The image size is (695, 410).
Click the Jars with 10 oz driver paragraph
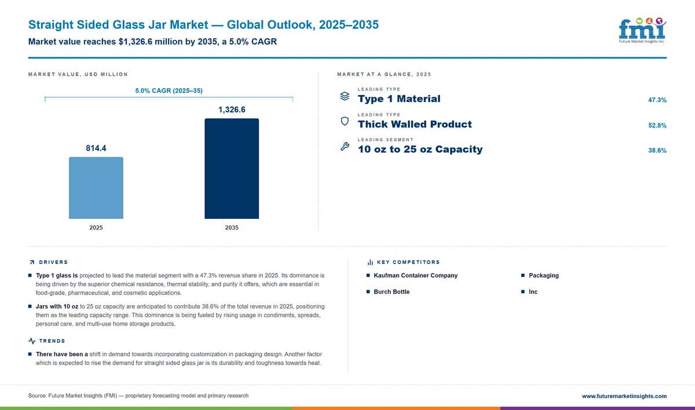180,315
